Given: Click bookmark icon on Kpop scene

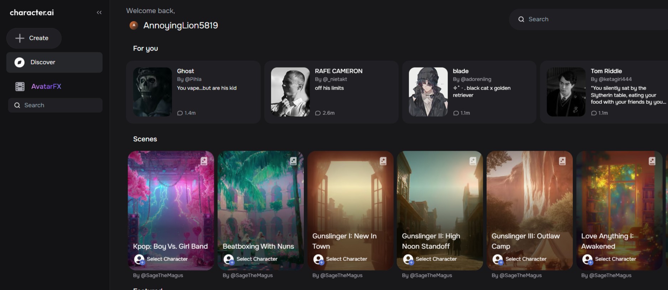Looking at the screenshot, I should tap(204, 161).
